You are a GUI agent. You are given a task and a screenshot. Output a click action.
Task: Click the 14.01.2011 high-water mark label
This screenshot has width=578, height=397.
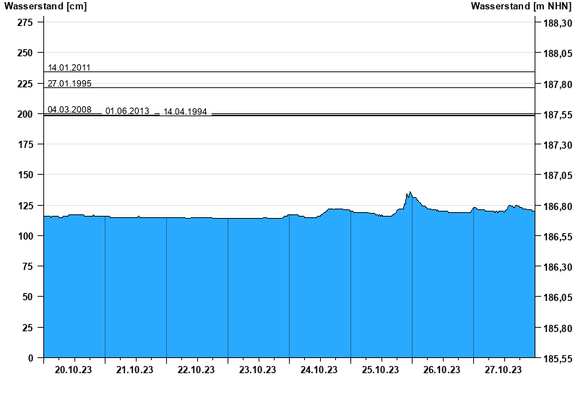coord(69,67)
